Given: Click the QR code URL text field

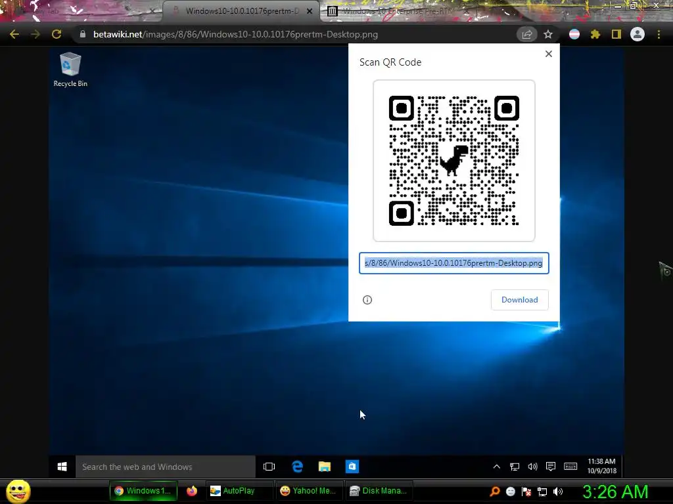Looking at the screenshot, I should pos(454,263).
